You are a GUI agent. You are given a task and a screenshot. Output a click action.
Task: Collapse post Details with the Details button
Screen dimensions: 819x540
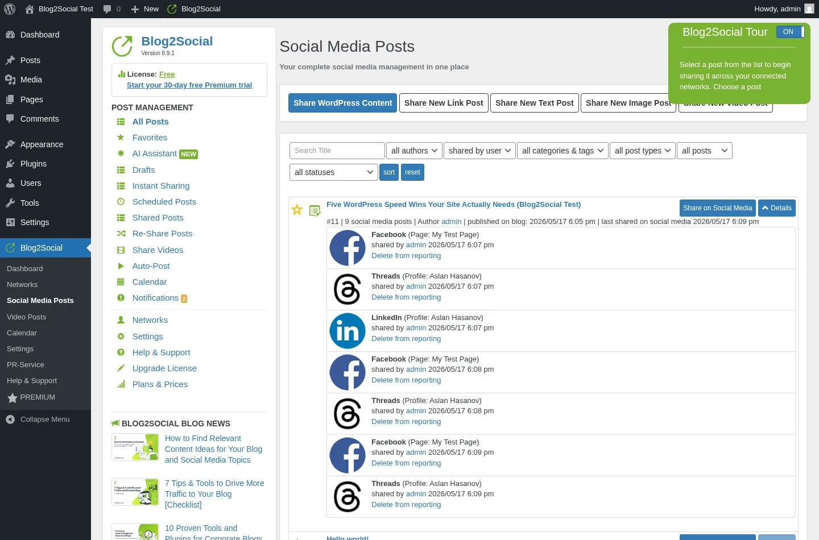point(777,208)
